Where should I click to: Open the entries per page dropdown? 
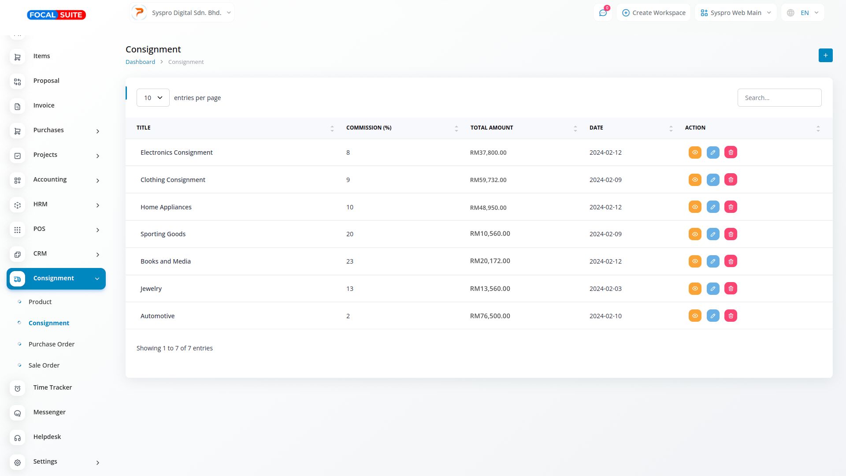pos(153,98)
